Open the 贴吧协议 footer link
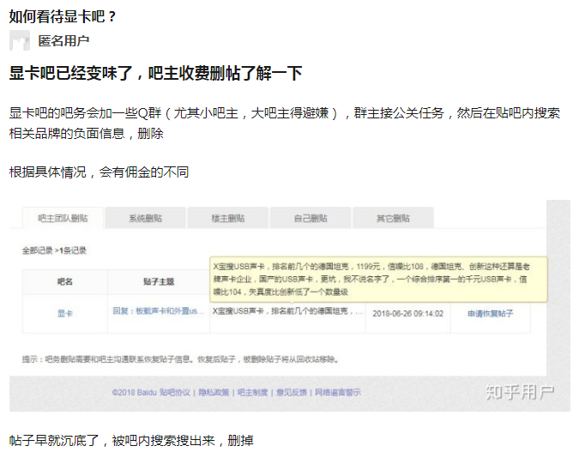The height and width of the screenshot is (452, 579). 175,392
